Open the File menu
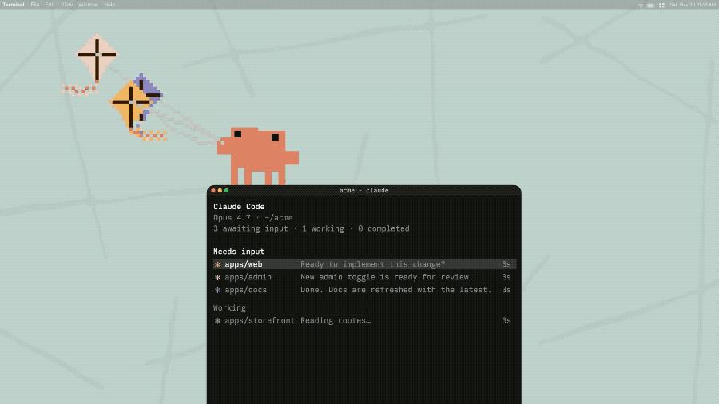Screen dimensions: 719x404 [35, 5]
